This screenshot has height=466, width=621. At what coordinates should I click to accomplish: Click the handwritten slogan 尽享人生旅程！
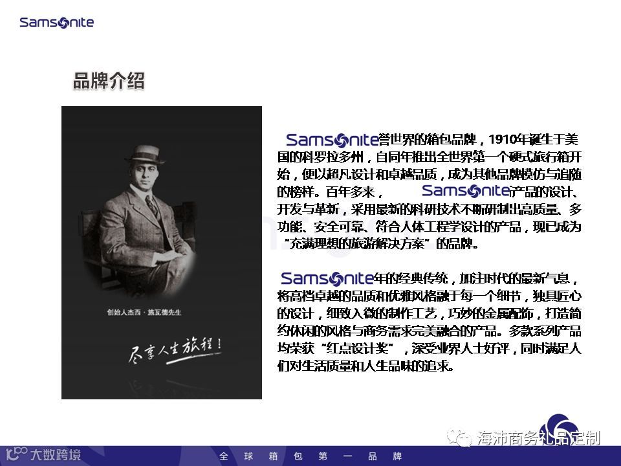point(175,350)
